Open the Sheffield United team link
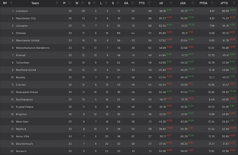Viewport: 238px width, 155px height. pos(26,70)
